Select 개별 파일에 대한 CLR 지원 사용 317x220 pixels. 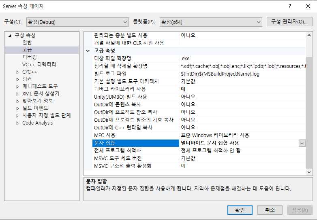click(x=136, y=43)
